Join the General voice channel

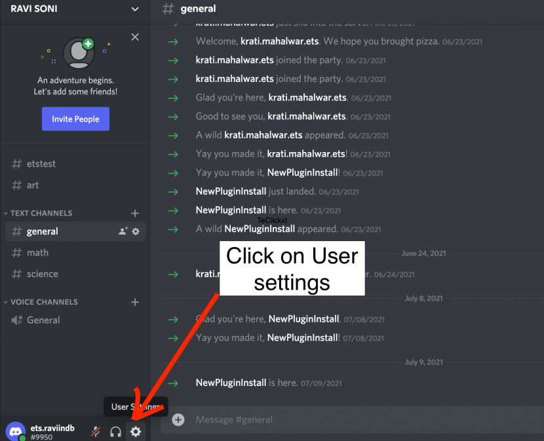[44, 320]
